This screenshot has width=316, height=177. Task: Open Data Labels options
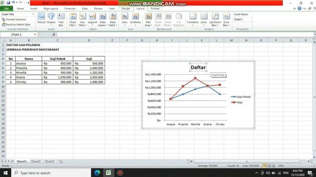click(x=103, y=20)
